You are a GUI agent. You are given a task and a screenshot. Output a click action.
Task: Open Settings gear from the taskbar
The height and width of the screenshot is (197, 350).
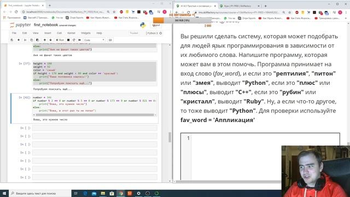tap(138, 193)
